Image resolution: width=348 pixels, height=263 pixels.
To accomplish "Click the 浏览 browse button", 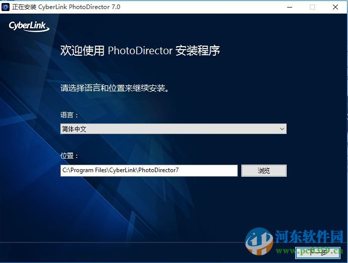I will (264, 170).
